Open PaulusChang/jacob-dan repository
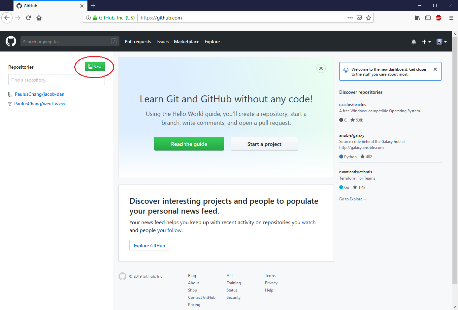 tap(40, 94)
